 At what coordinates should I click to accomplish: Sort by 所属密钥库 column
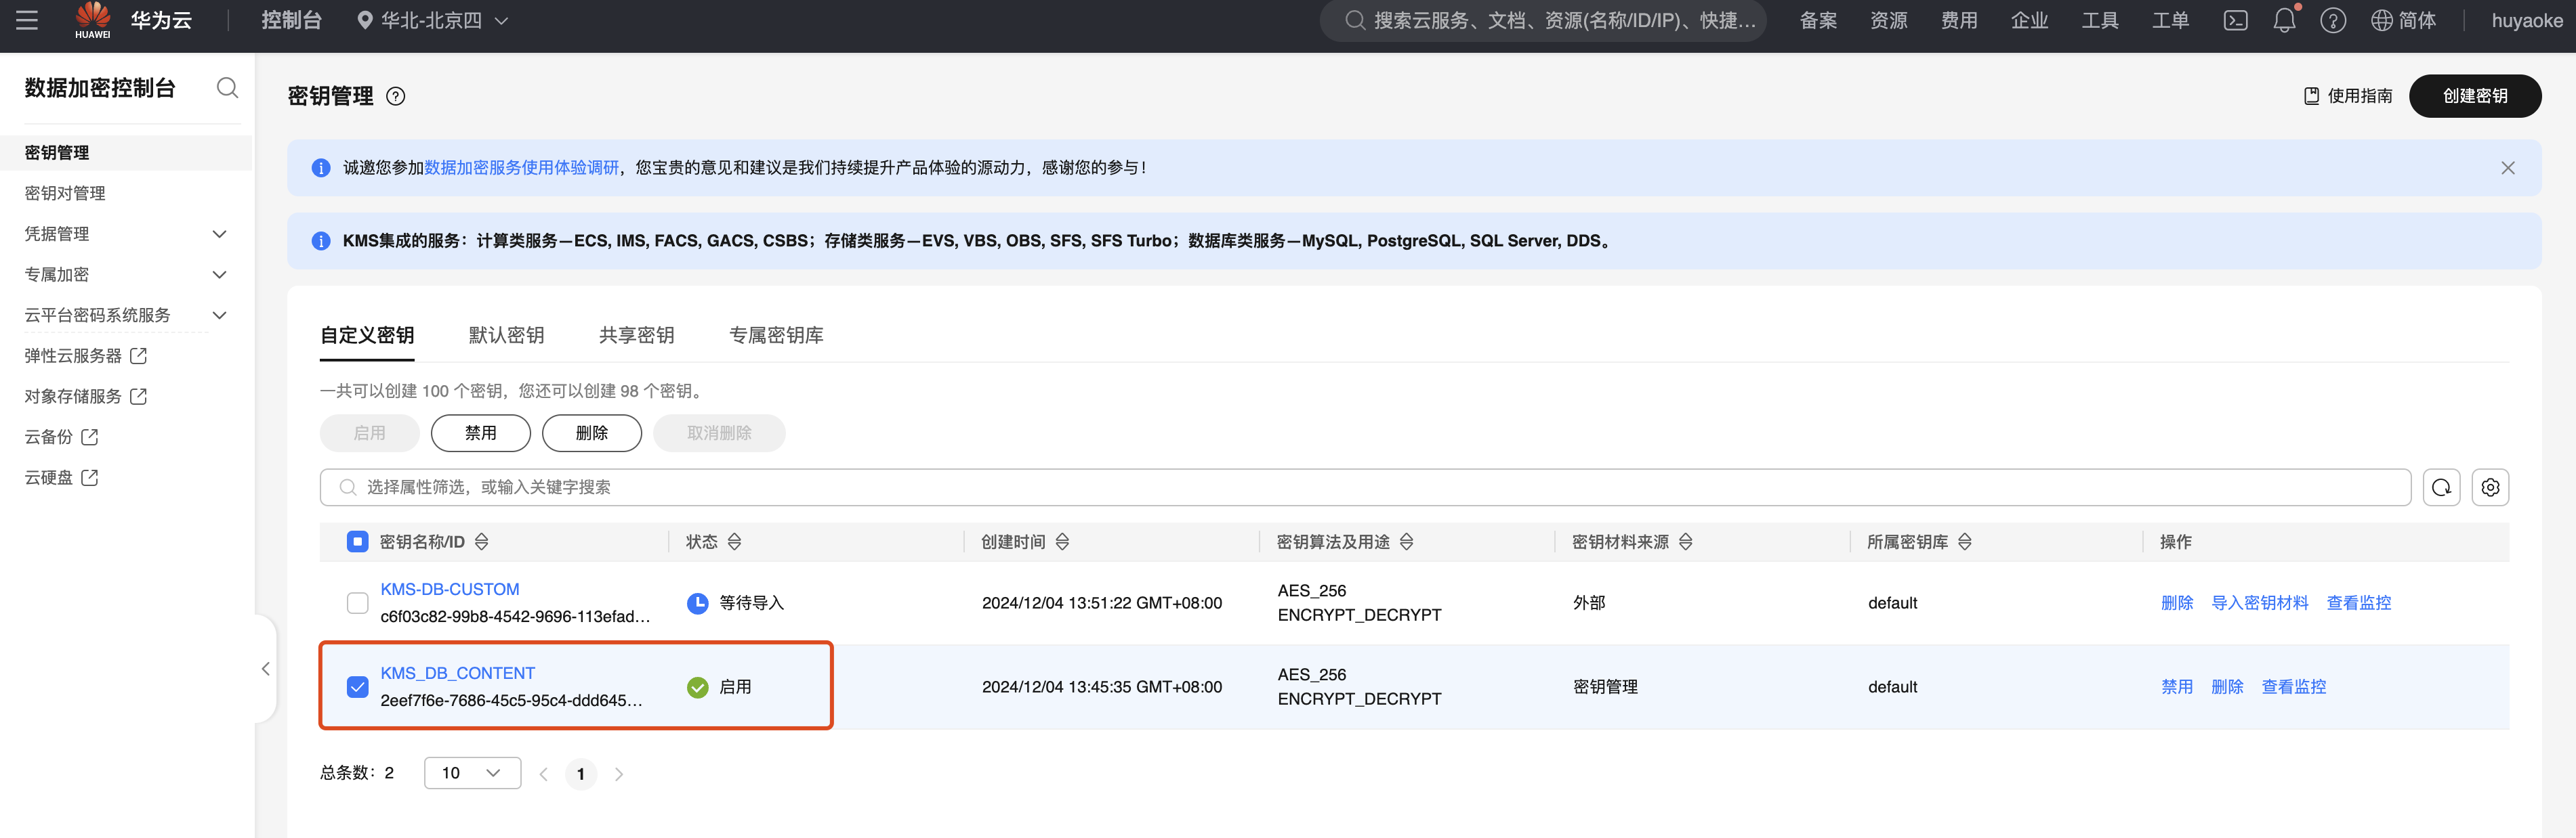pos(1965,542)
